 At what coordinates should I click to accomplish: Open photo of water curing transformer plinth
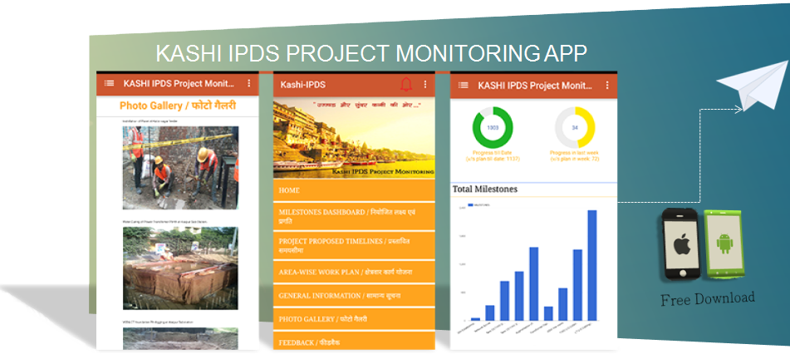(x=180, y=268)
